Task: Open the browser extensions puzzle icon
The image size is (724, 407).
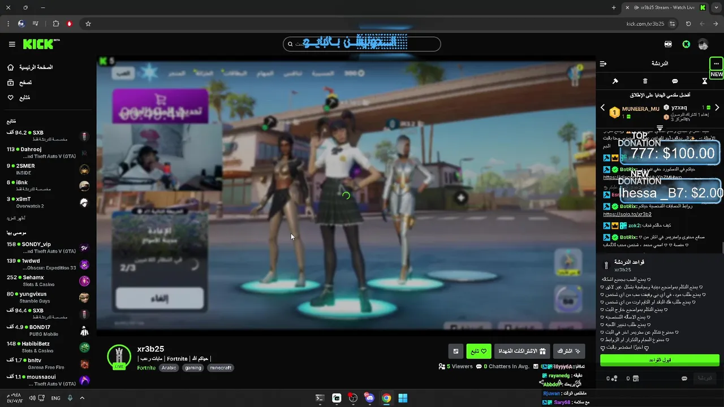Action: 55,24
